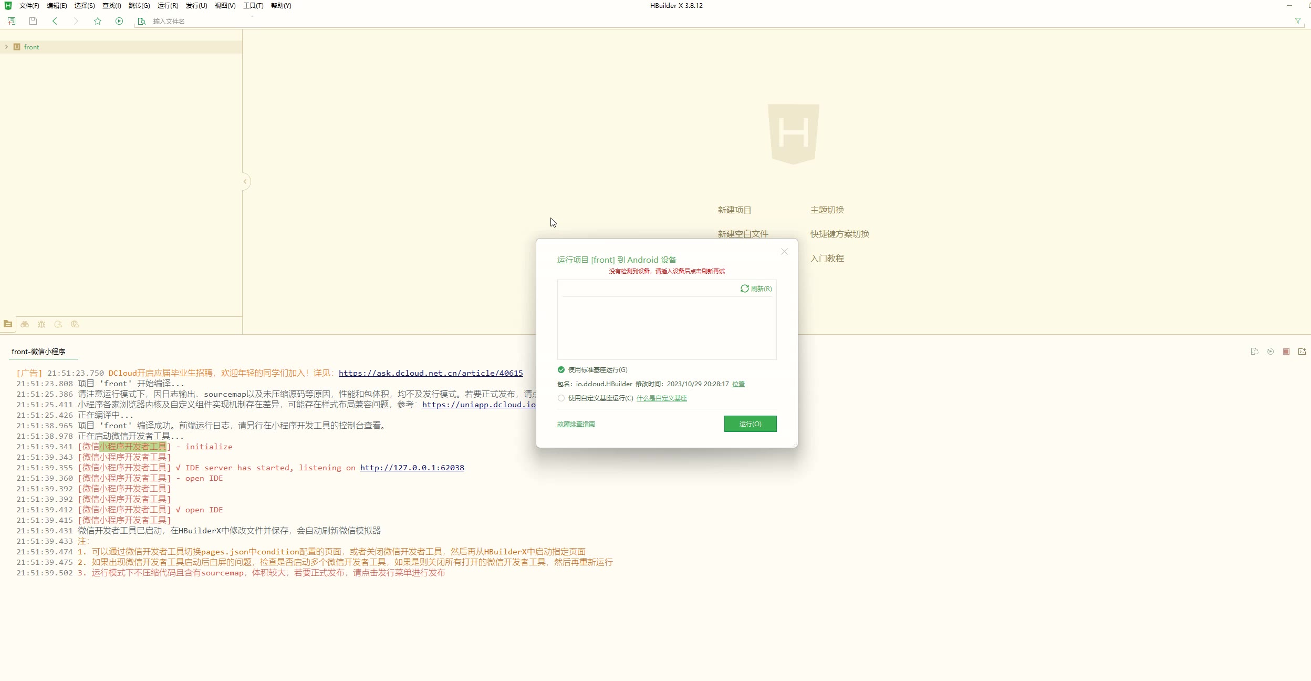Click the 21:51:39.412 '√ open IDE' console line
The image size is (1311, 681).
coord(120,510)
